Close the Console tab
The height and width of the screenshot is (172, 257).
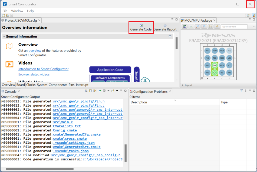tap(19, 91)
